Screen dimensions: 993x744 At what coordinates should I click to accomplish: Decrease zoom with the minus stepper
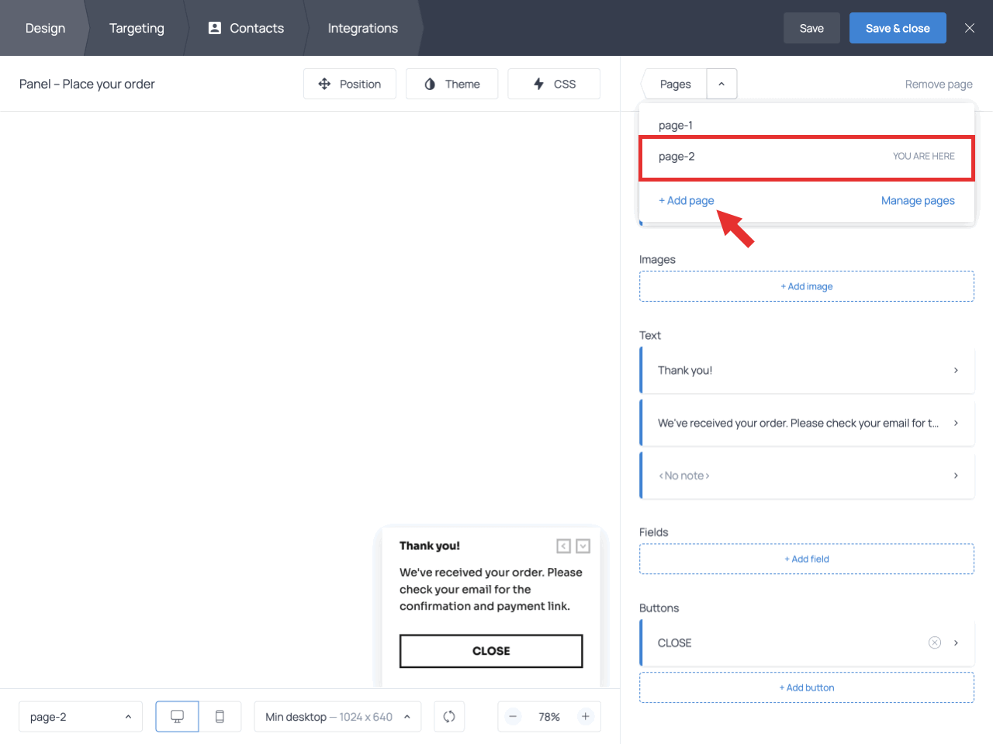pos(513,716)
